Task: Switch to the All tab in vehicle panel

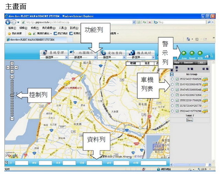Action: (201, 63)
